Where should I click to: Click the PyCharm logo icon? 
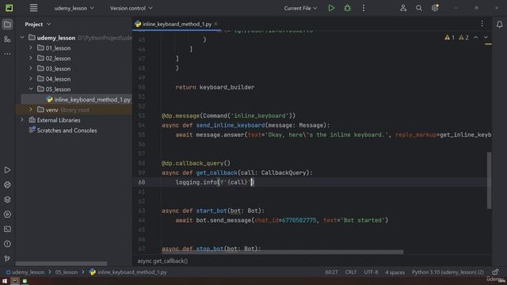9,8
